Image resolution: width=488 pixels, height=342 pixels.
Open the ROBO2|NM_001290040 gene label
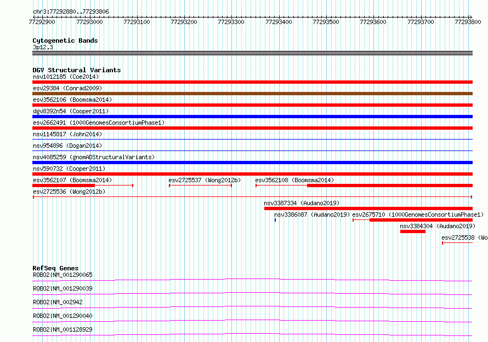point(63,316)
